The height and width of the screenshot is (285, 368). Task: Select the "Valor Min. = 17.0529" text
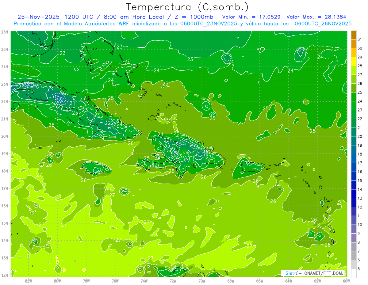(252, 17)
